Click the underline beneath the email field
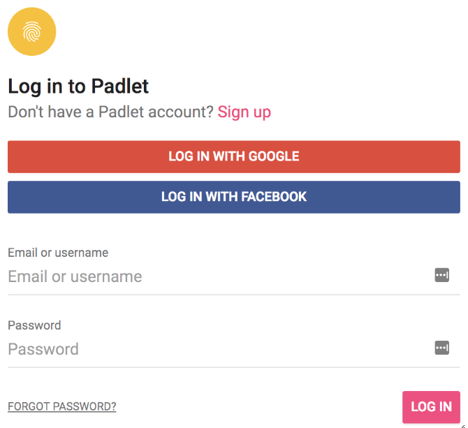 [x=234, y=295]
